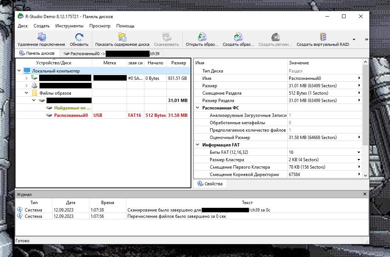This screenshot has width=390, height=257.
Task: Select the Свойства tab
Action: (210, 184)
